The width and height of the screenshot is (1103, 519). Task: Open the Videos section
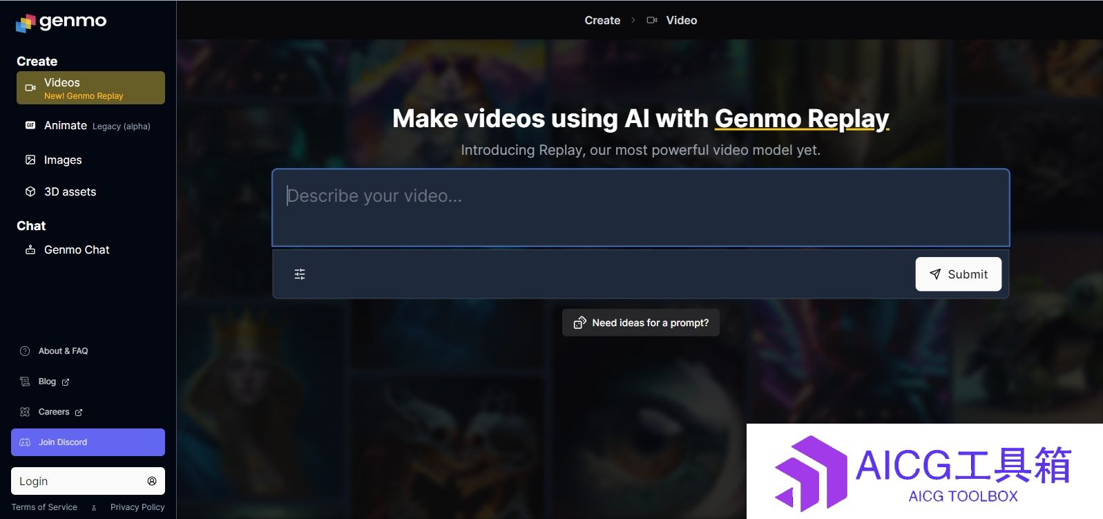click(x=90, y=88)
